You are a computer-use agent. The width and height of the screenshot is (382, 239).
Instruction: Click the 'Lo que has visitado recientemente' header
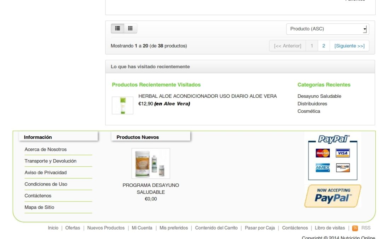(x=150, y=67)
